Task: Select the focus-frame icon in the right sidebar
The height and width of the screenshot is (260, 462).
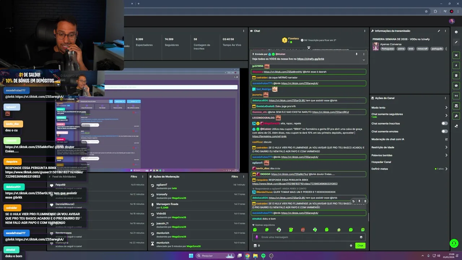Action: 456,55
